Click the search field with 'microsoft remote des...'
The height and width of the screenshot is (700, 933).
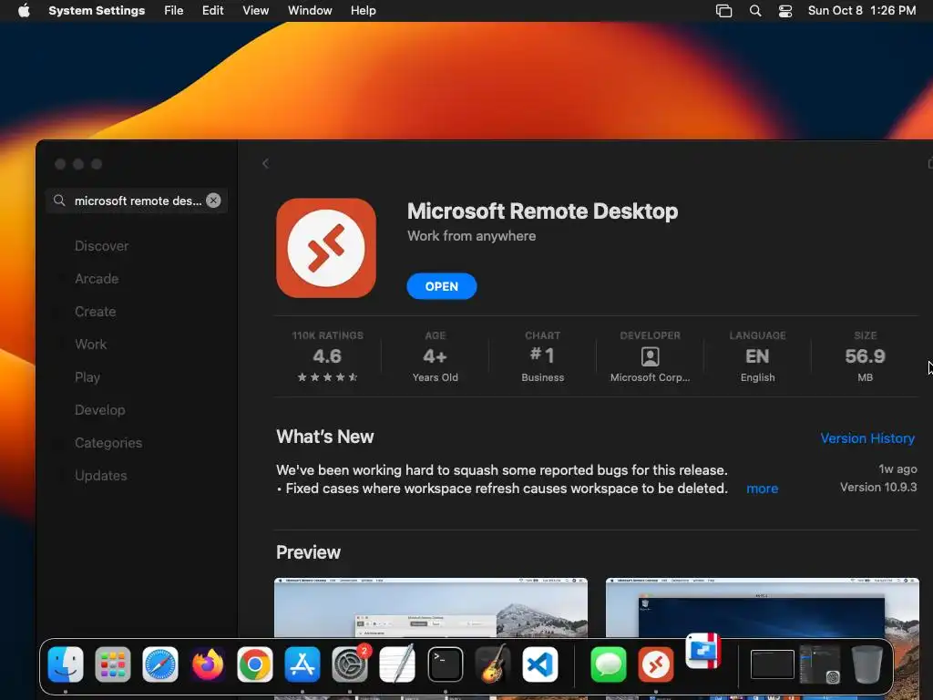click(137, 201)
